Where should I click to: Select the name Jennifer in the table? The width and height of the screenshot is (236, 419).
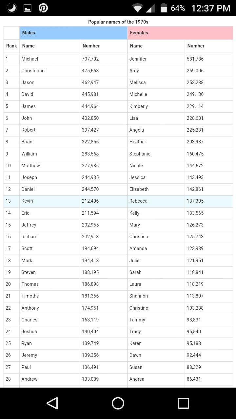138,59
